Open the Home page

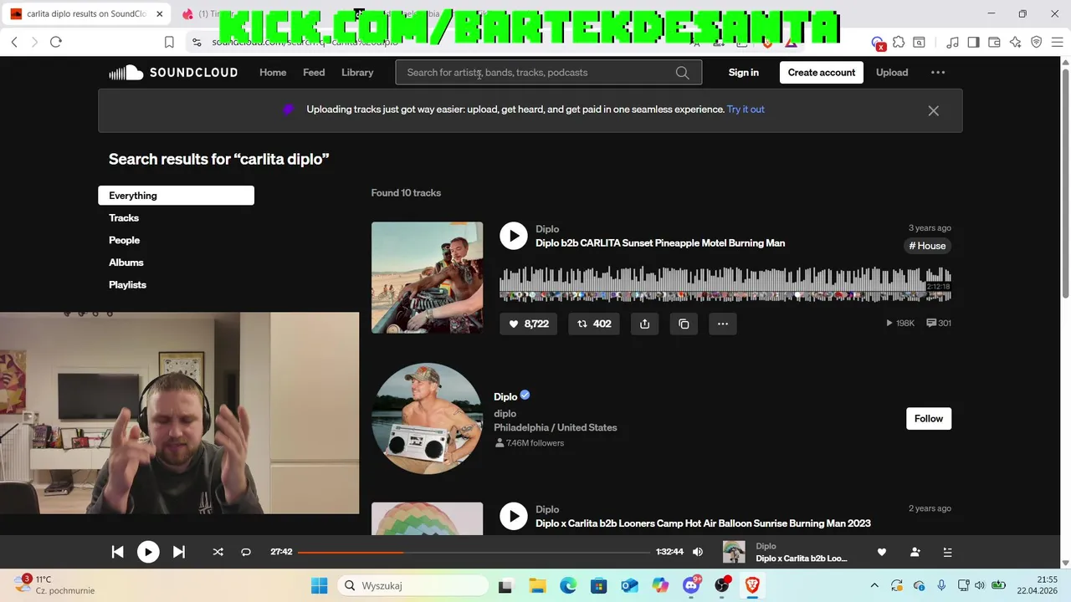273,73
